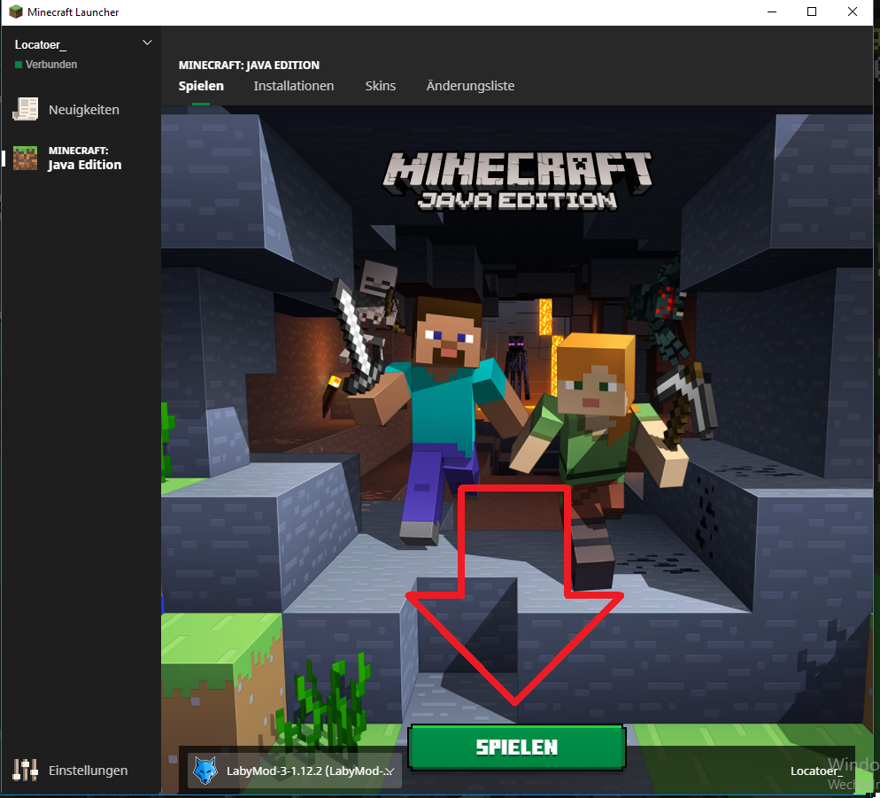Expand the Locatoer_ account dropdown chevron

[x=147, y=43]
